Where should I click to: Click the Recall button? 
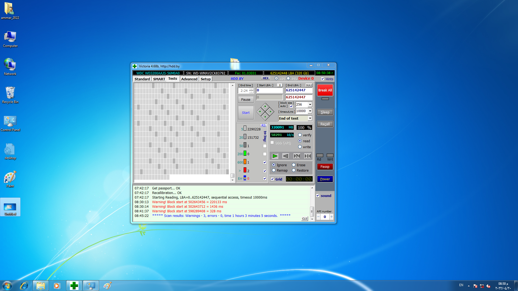(x=325, y=124)
